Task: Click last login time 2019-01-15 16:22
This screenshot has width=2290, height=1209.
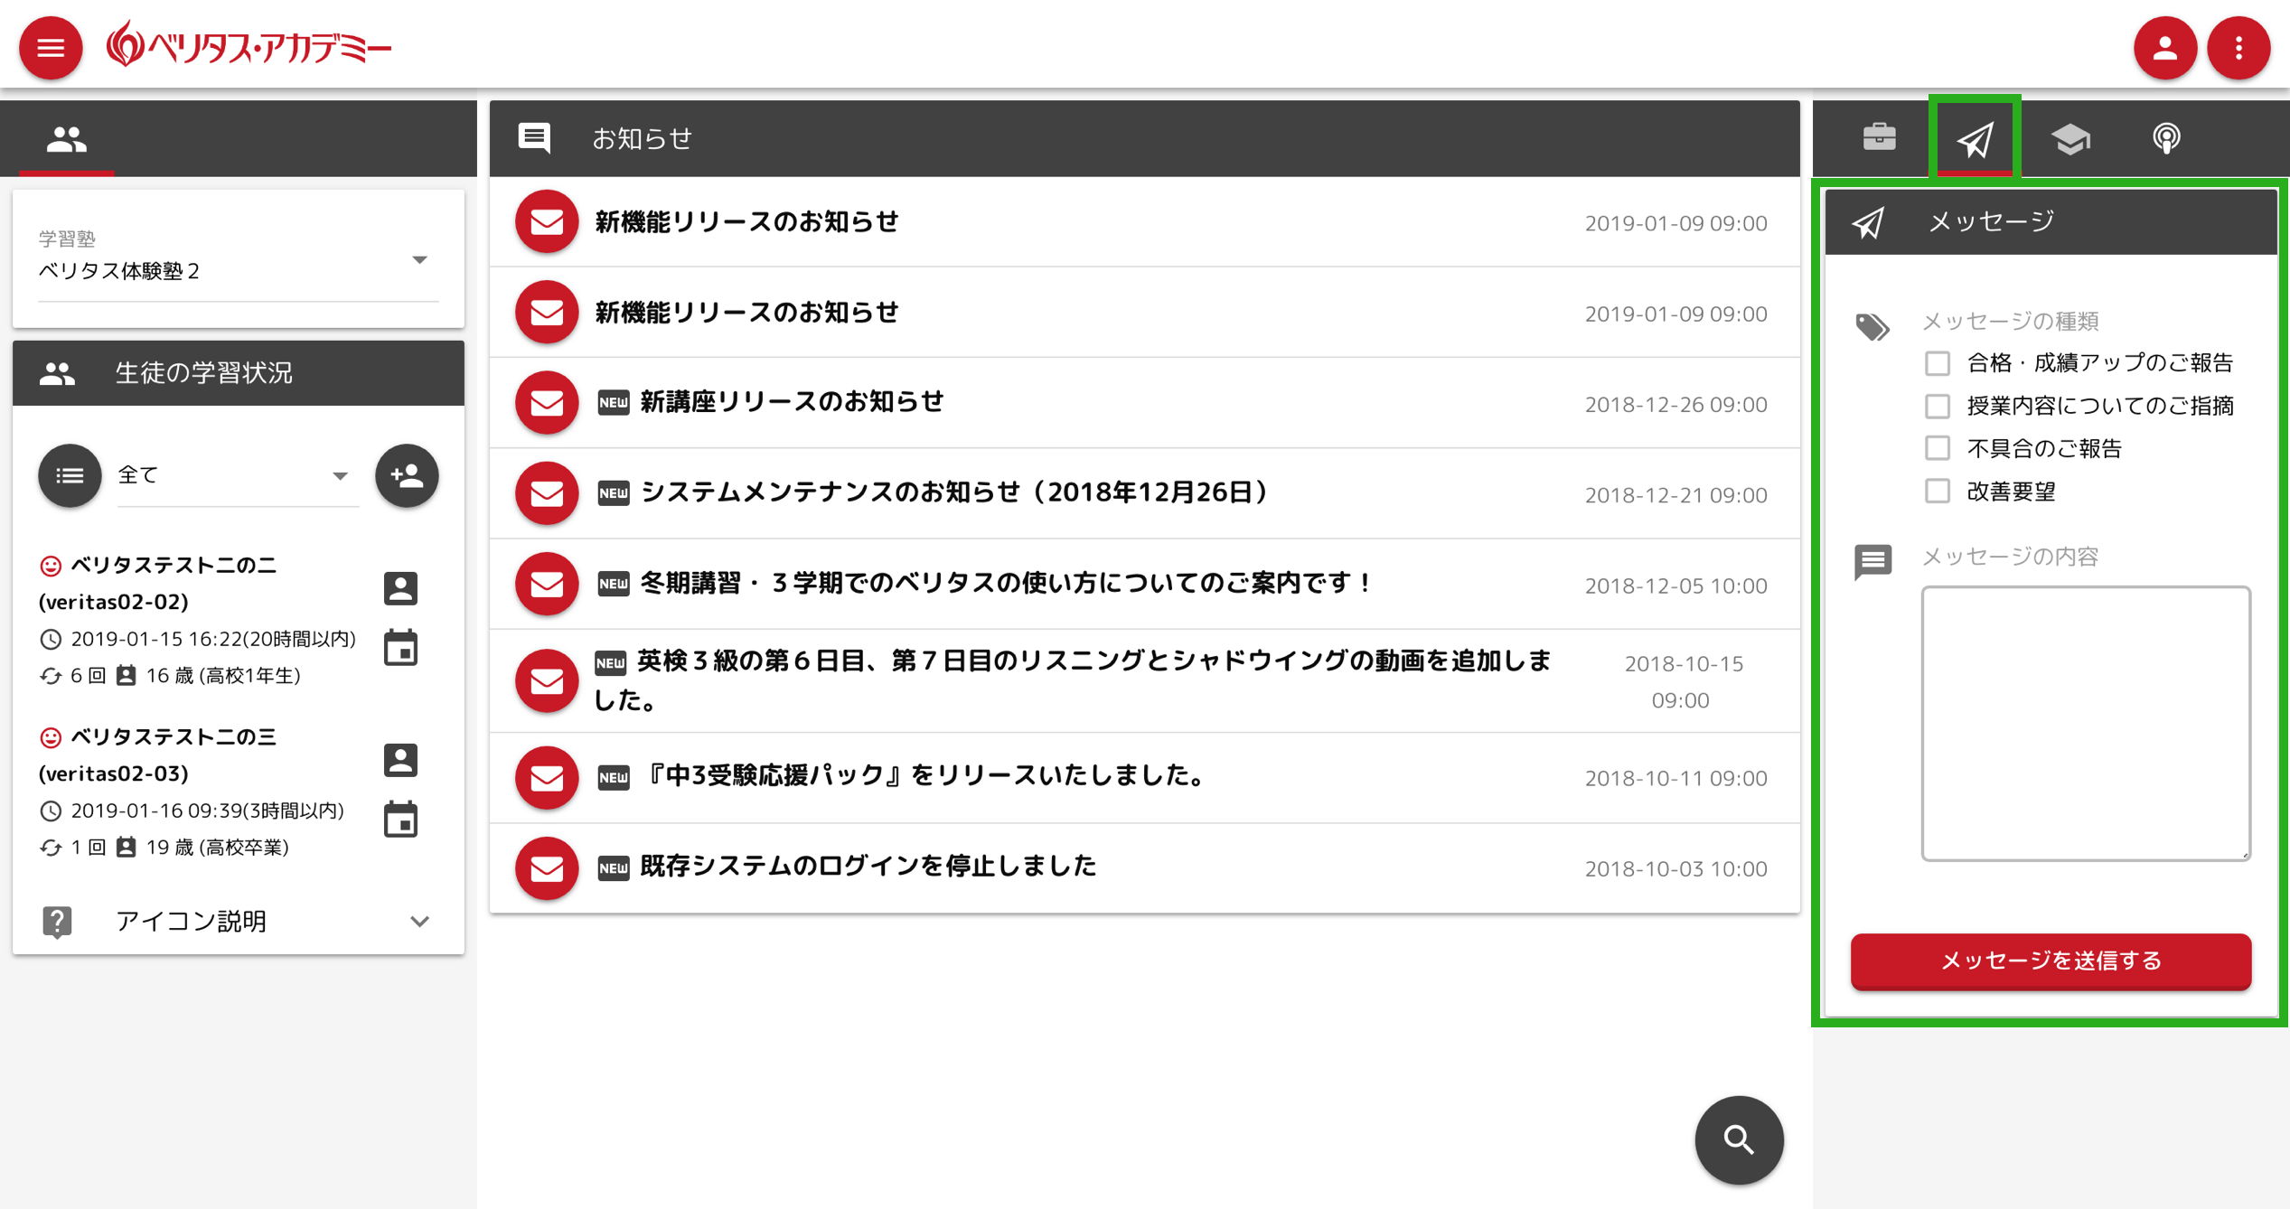Action: [213, 639]
